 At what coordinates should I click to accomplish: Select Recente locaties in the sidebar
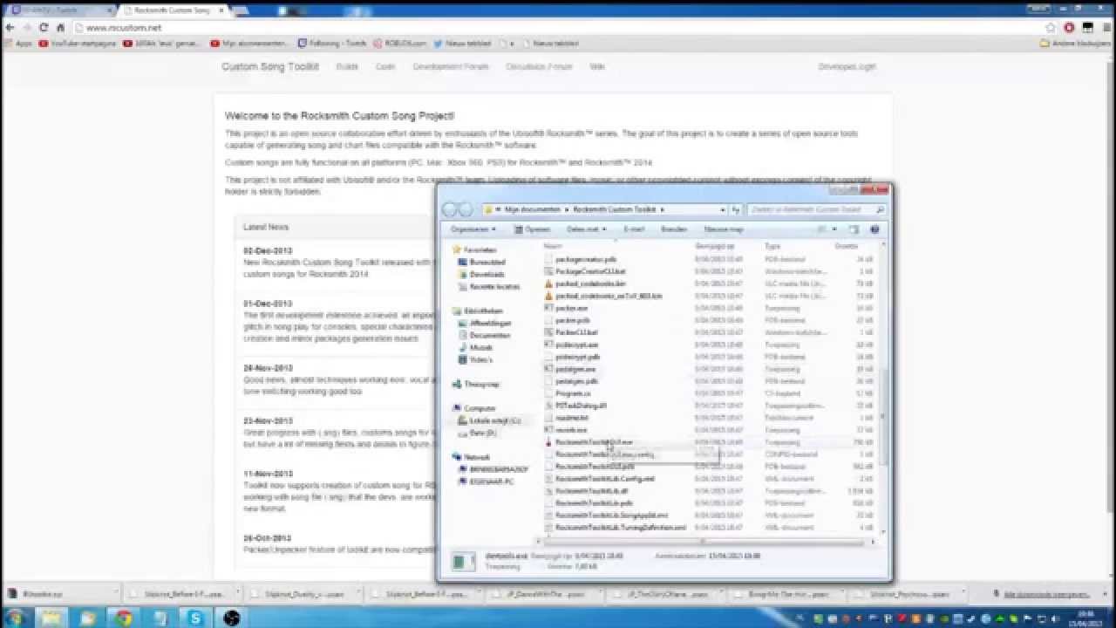[494, 286]
